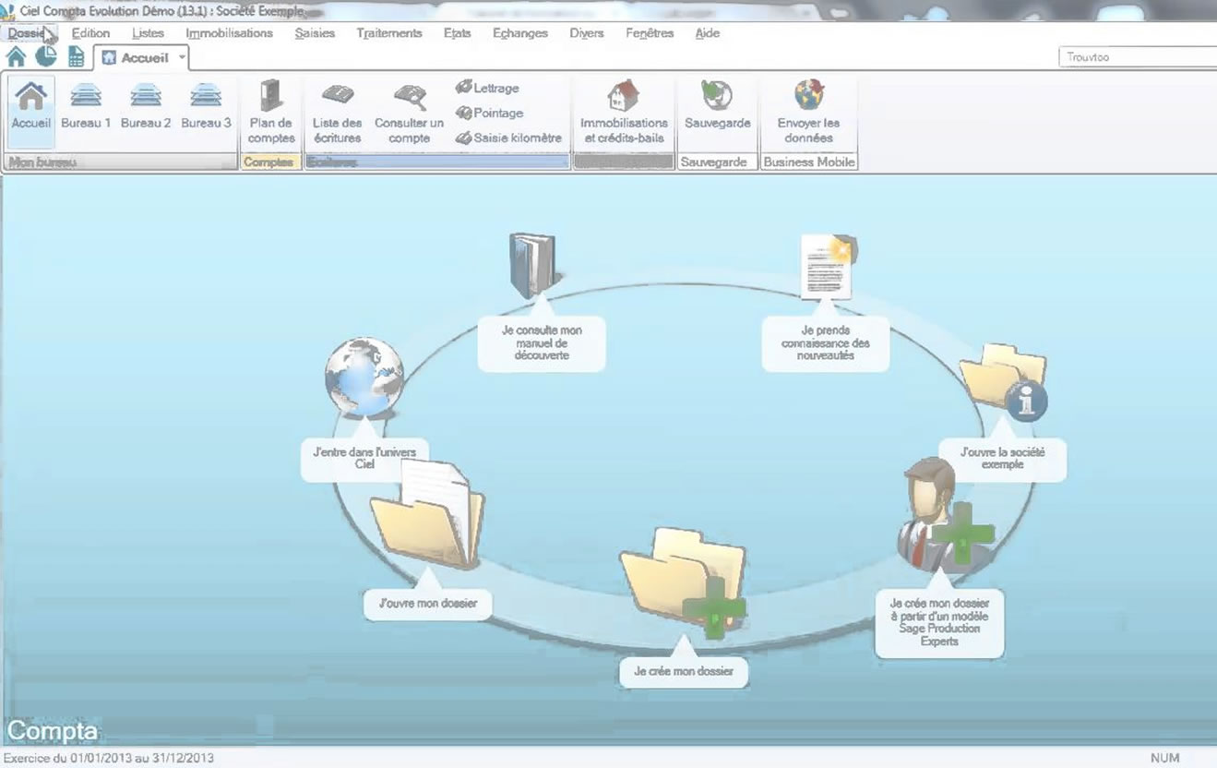The height and width of the screenshot is (768, 1217).
Task: Click the Business Mobile group label
Action: (808, 162)
